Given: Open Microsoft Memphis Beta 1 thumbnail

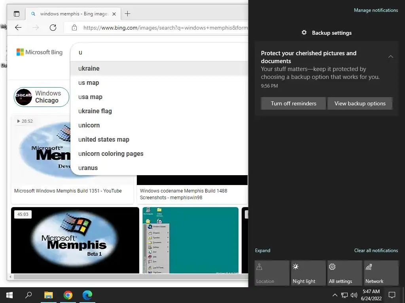Looking at the screenshot, I should click(x=75, y=240).
